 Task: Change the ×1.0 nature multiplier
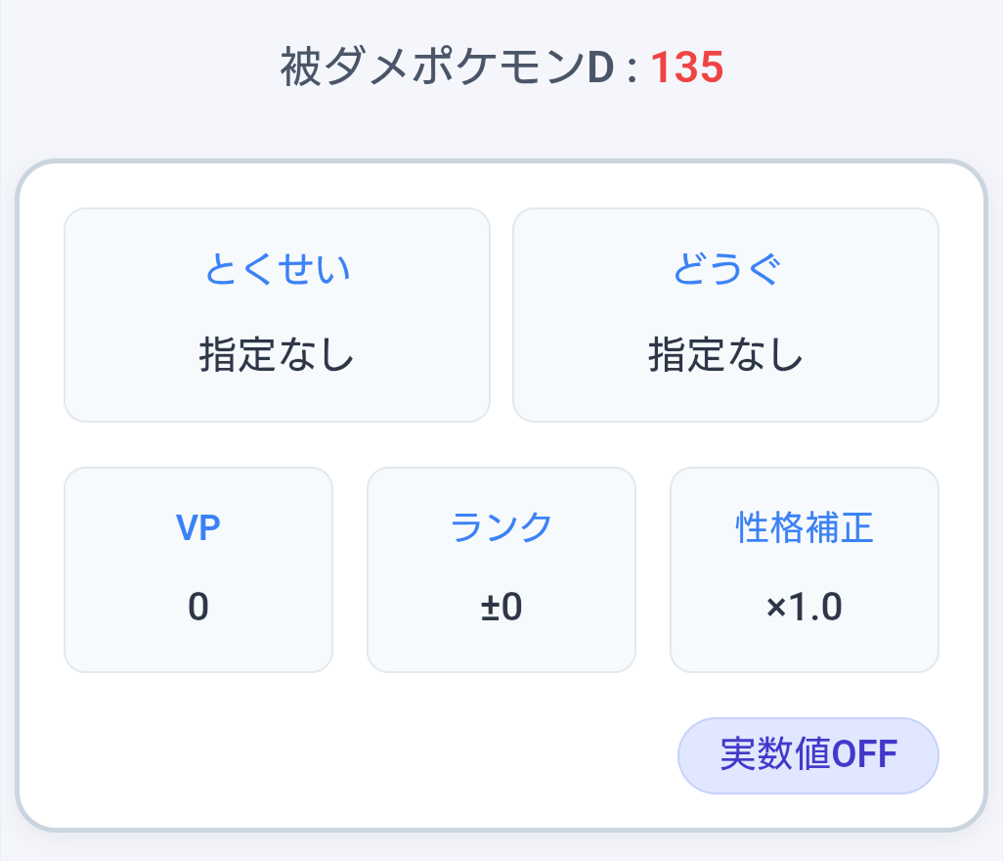(x=804, y=607)
